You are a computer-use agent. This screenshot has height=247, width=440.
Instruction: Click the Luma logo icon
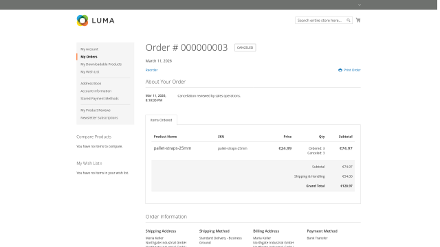82,21
